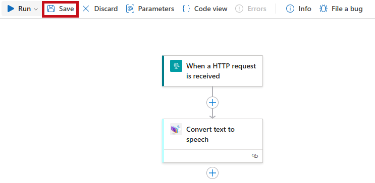Click the Errors exclamation icon
This screenshot has width=375, height=183.
pos(239,9)
